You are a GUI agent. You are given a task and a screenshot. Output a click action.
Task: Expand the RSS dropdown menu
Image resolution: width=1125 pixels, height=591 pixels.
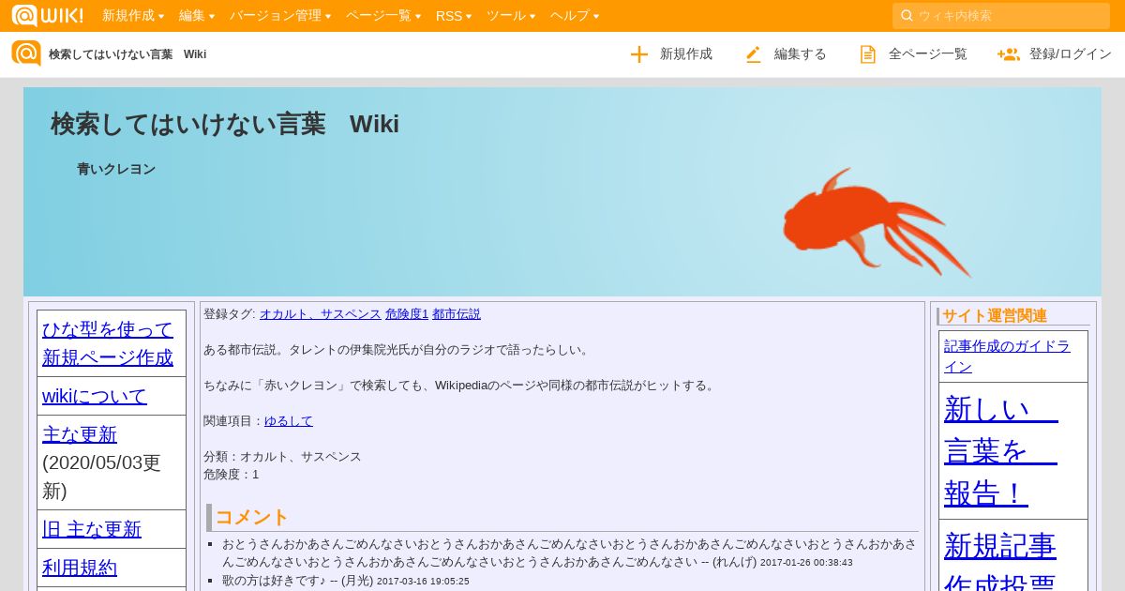(x=454, y=16)
